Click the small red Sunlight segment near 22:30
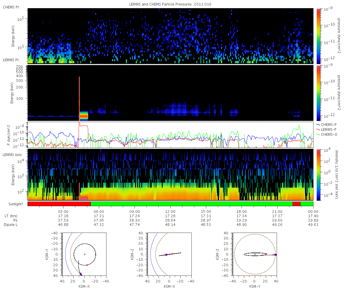This screenshot has width=348, height=290. [296, 204]
